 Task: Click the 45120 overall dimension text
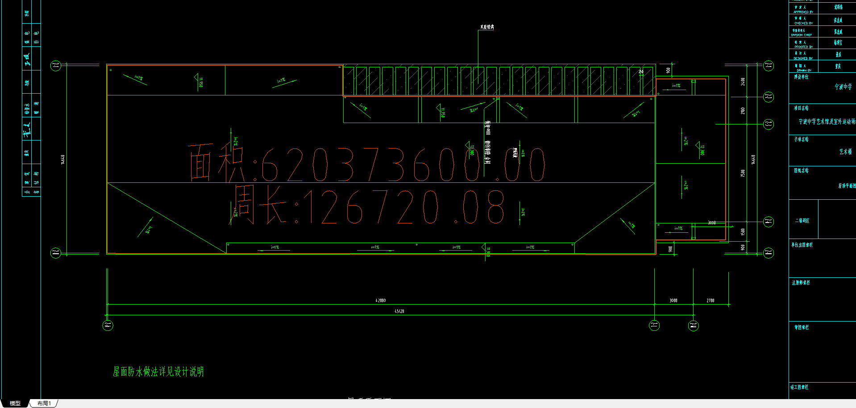point(399,311)
